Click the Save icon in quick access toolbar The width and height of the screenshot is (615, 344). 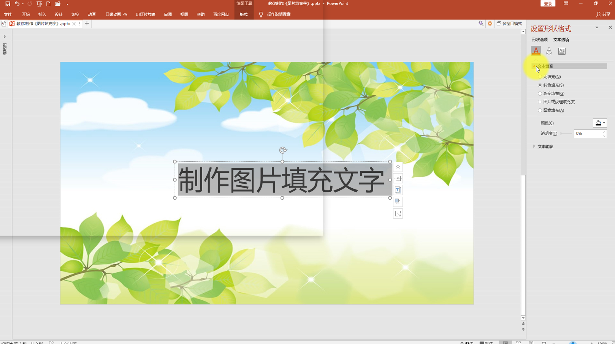coord(8,4)
